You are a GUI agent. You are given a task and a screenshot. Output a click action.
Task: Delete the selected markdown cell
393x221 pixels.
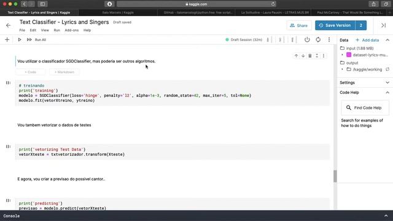coord(310,56)
